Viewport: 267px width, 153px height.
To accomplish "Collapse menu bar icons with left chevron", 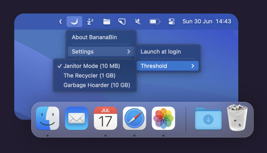I will coord(60,22).
